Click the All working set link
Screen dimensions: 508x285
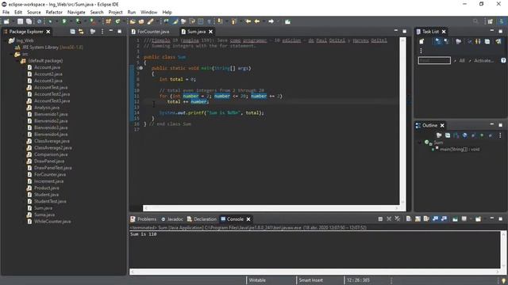click(462, 60)
